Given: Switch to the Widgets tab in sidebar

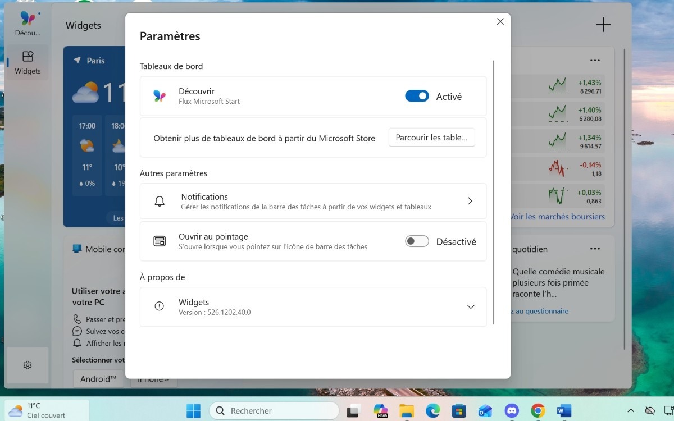Looking at the screenshot, I should (27, 61).
